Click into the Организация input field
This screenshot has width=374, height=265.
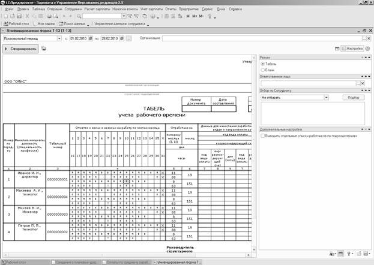(x=262, y=38)
